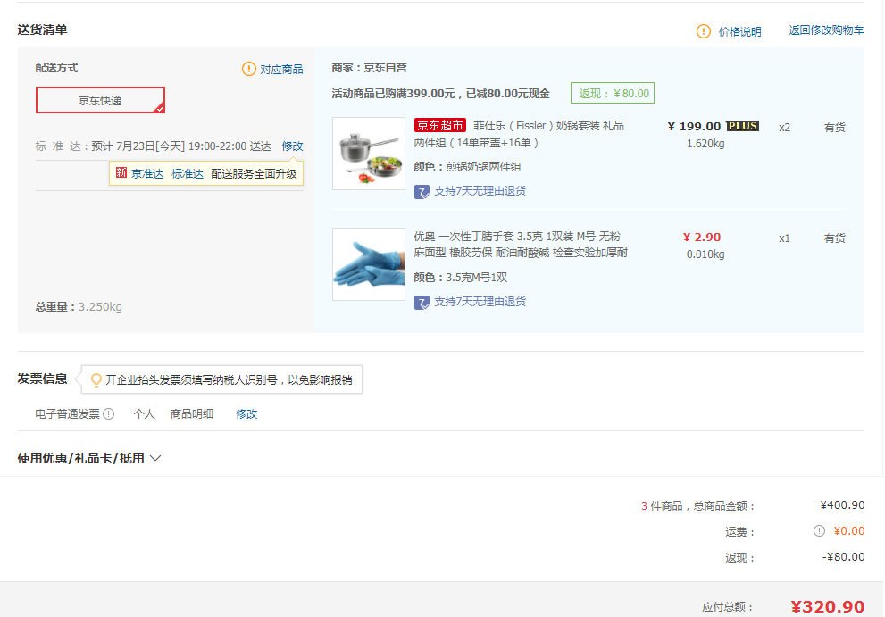Open the blue gloves product thumbnail
Viewport: 885px width, 617px height.
point(369,264)
